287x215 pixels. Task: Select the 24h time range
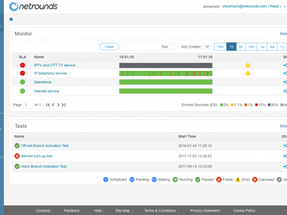pyautogui.click(x=252, y=47)
